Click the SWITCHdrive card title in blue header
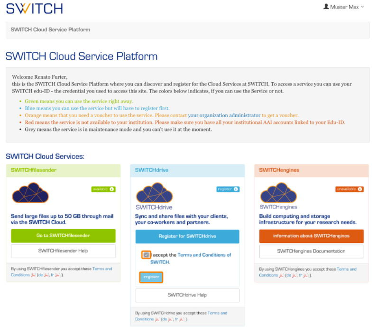The width and height of the screenshot is (377, 327). point(152,170)
